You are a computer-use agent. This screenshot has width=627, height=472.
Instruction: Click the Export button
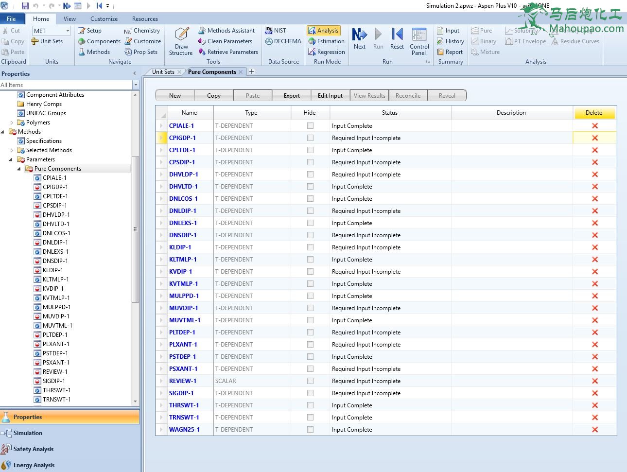tap(292, 96)
